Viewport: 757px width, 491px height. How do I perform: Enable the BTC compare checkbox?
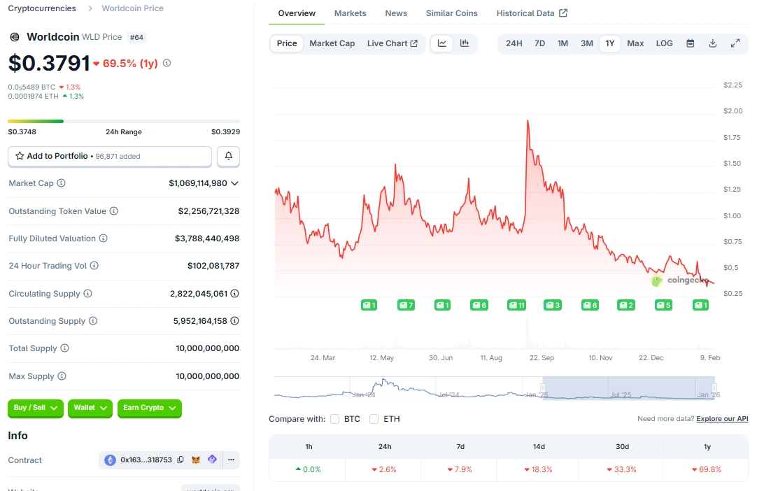click(x=335, y=419)
